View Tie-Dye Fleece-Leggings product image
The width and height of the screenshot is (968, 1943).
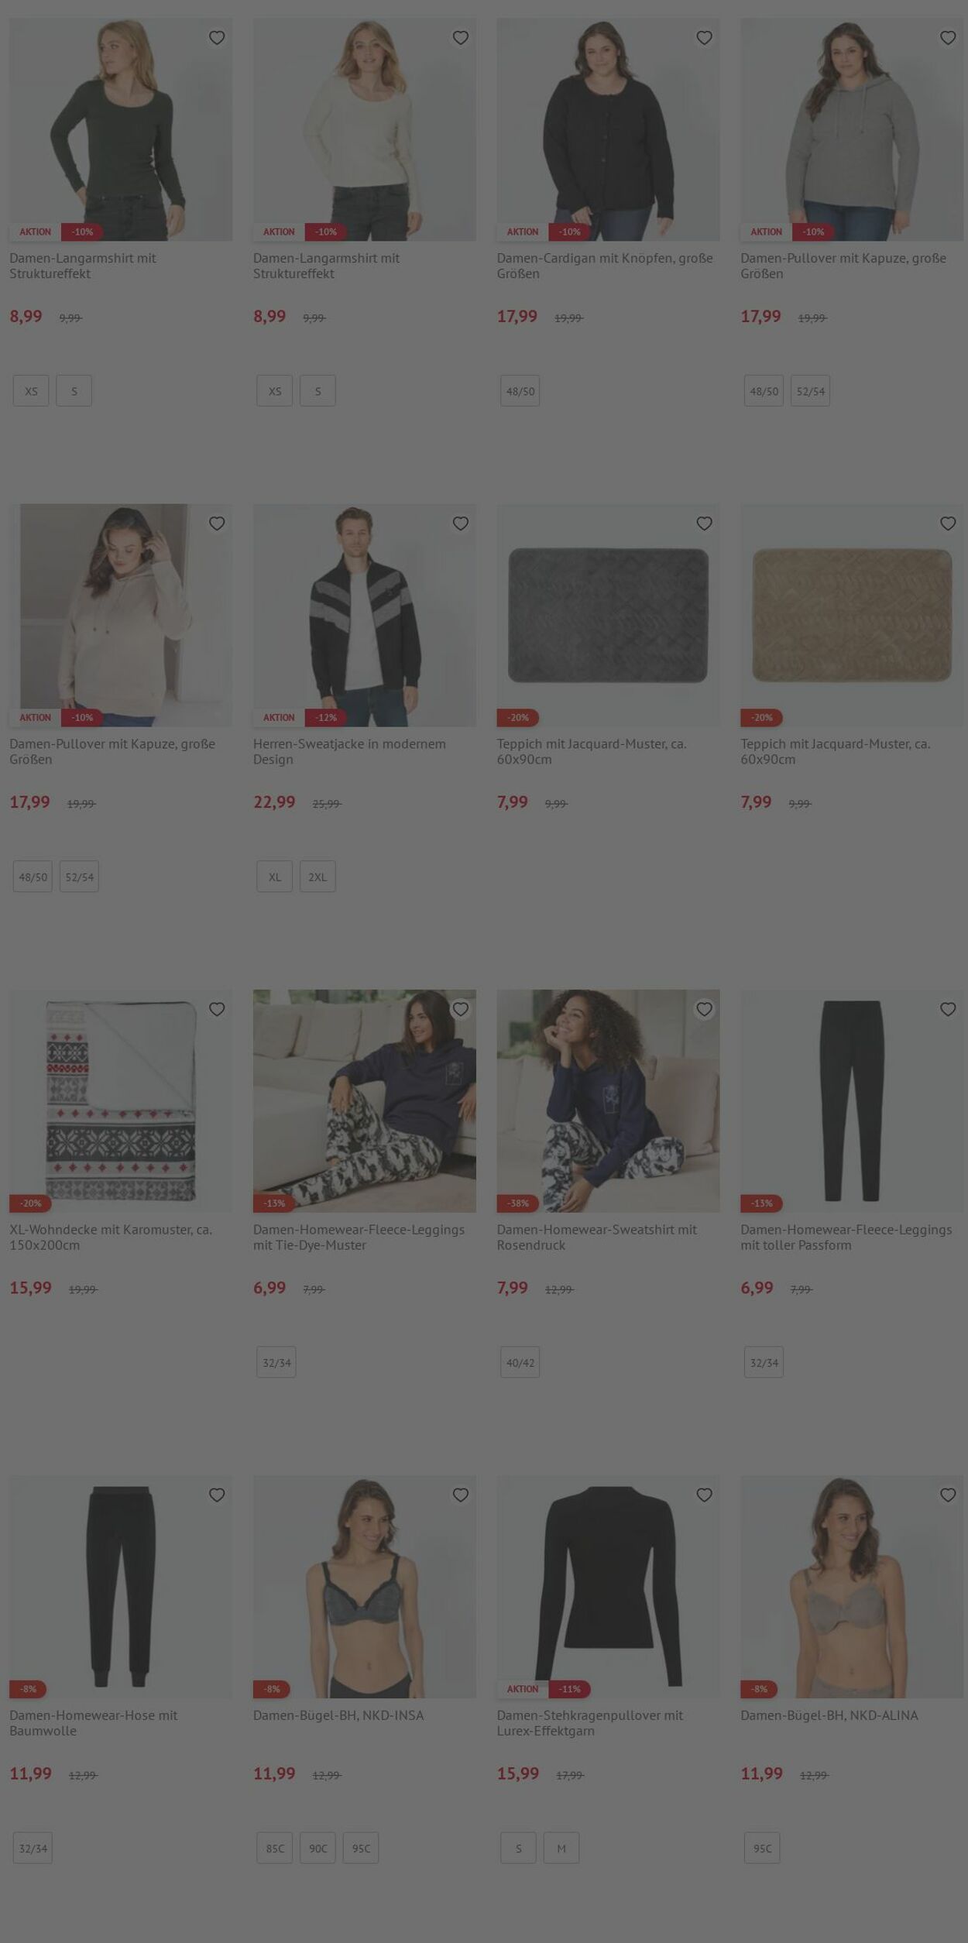point(364,1100)
